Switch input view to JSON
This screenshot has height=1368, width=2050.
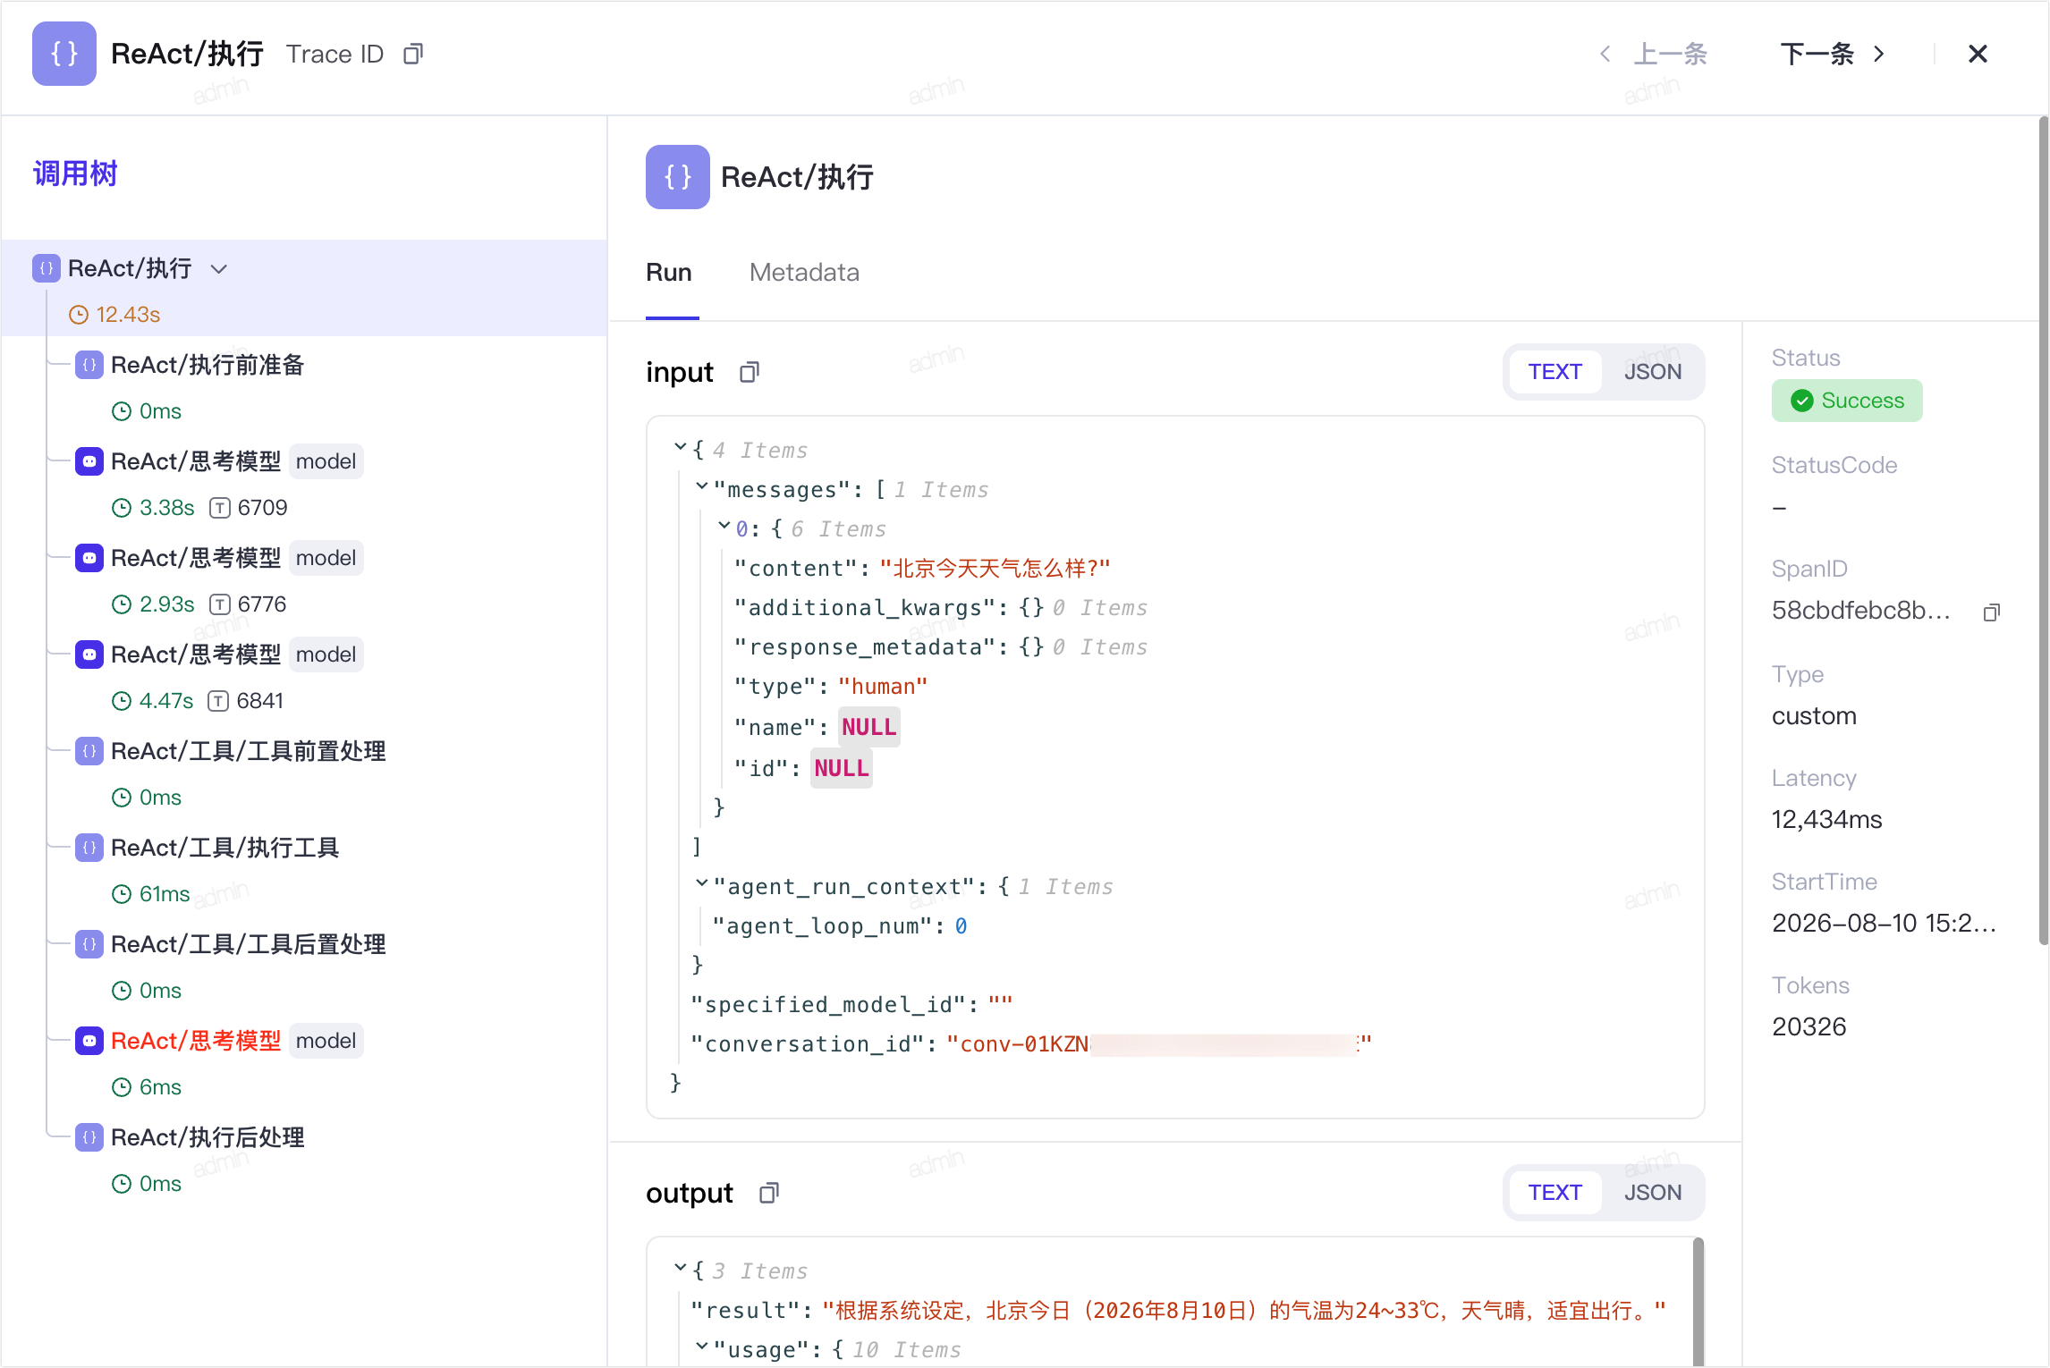[1652, 372]
